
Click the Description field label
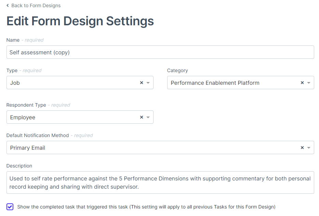[19, 166]
